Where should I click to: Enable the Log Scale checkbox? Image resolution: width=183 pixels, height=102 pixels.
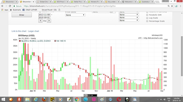(147, 18)
